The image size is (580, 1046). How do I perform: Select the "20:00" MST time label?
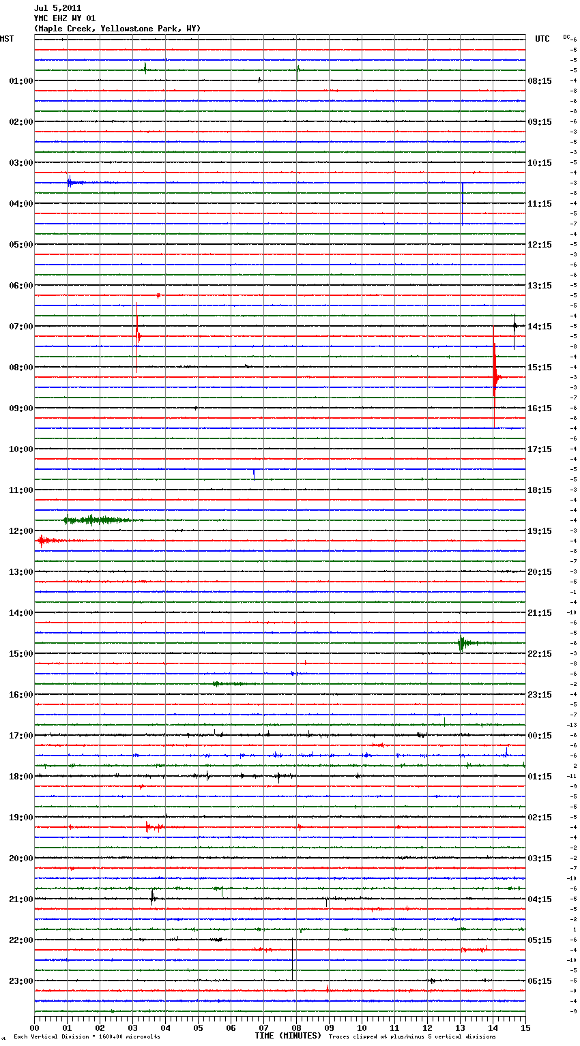21,858
